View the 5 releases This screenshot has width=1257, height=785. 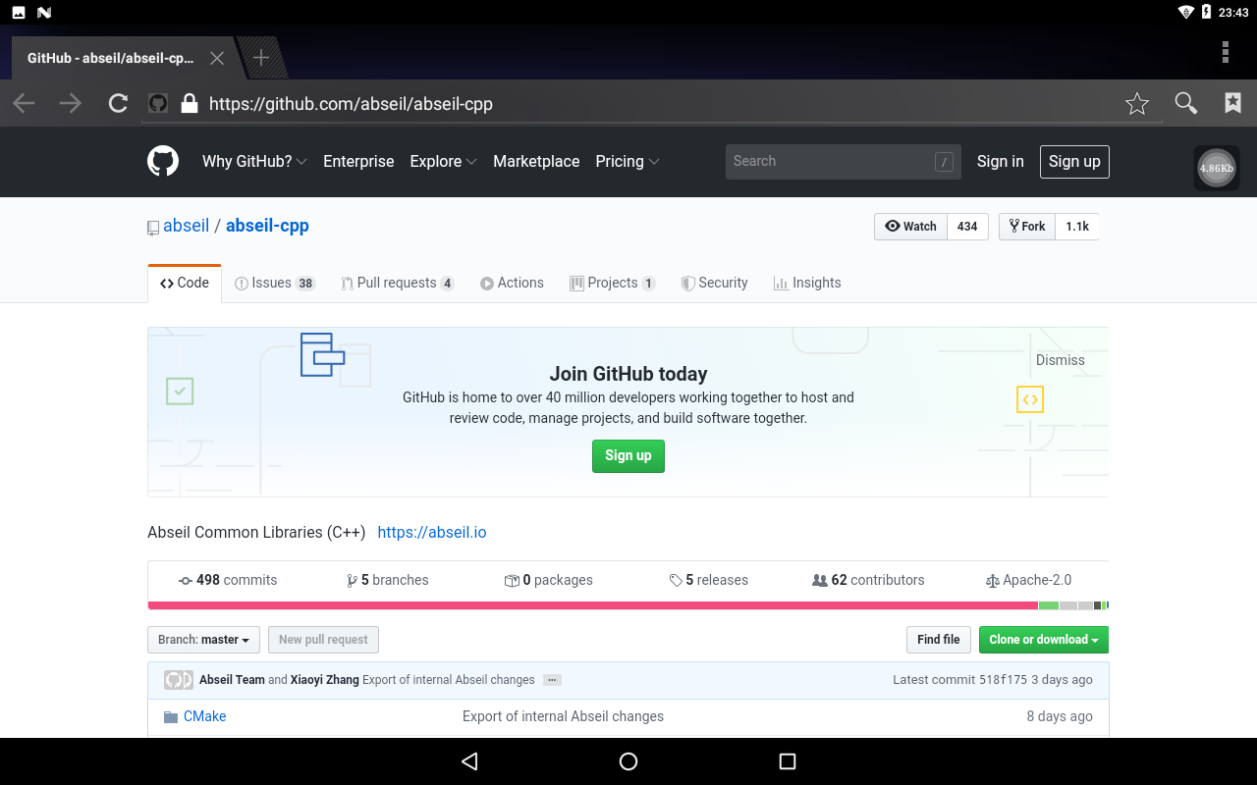tap(708, 580)
